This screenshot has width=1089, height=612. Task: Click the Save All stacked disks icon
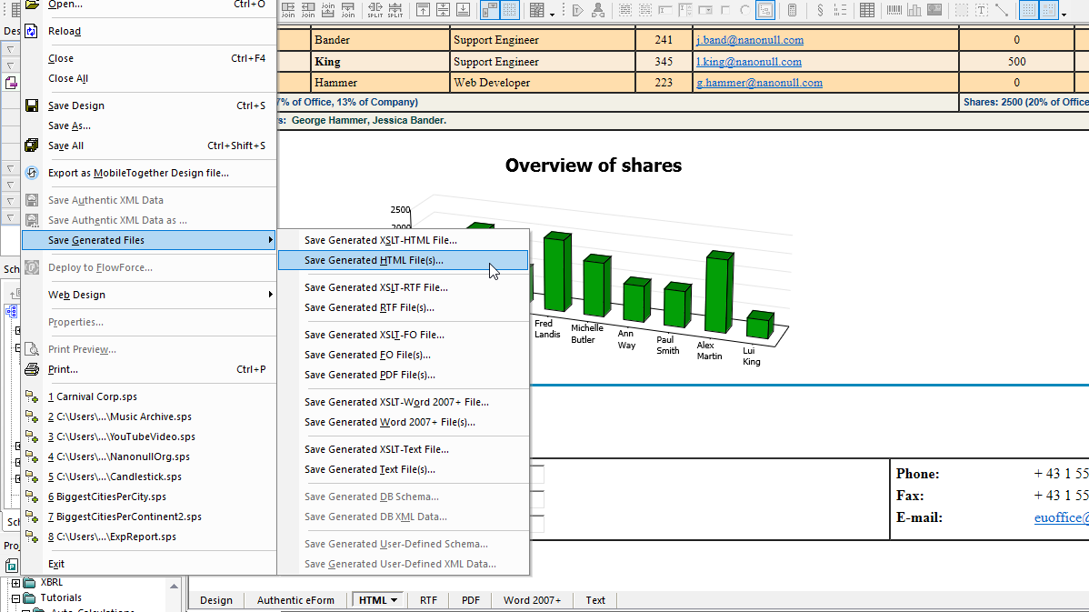(31, 145)
